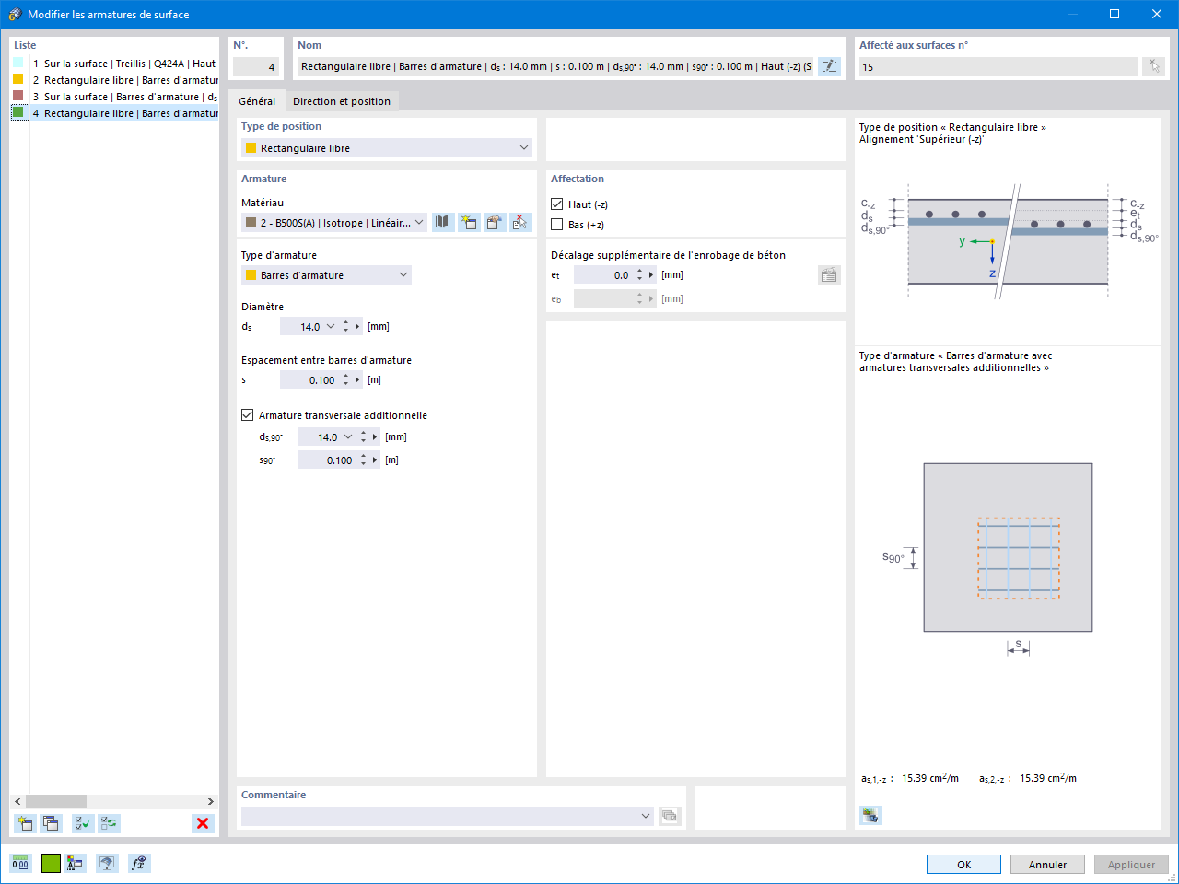Image resolution: width=1179 pixels, height=884 pixels.
Task: Click the monitor view icon at bottom
Action: click(108, 863)
